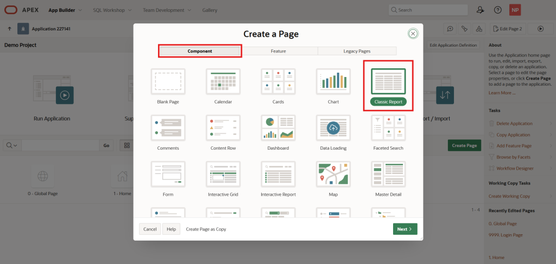Viewport: 556px width, 264px height.
Task: Choose the Data Loading icon
Action: [x=333, y=128]
